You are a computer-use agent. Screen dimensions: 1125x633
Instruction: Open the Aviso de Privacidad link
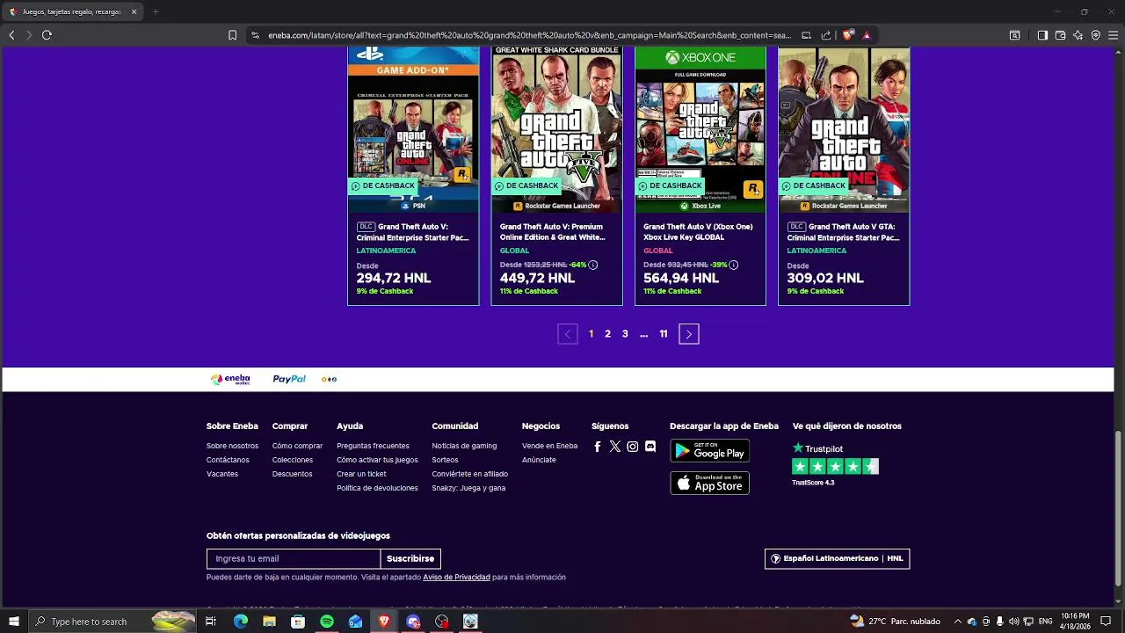[x=456, y=578]
